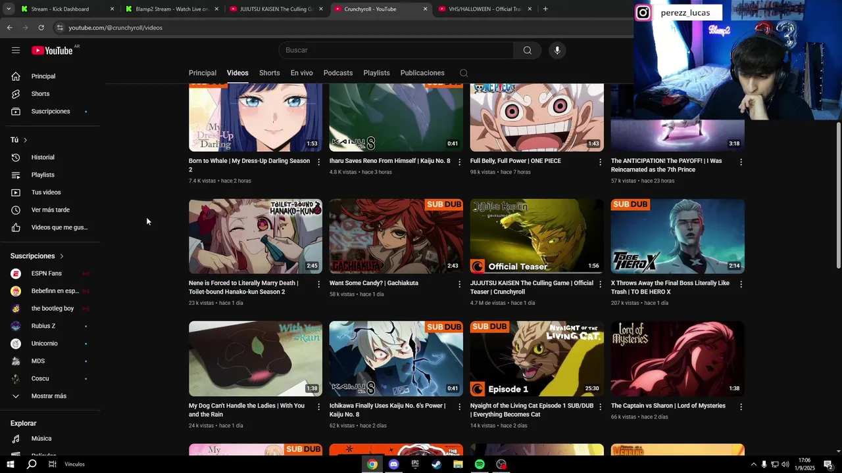The image size is (842, 473).
Task: Open the Podcasts channel tab
Action: [x=338, y=73]
